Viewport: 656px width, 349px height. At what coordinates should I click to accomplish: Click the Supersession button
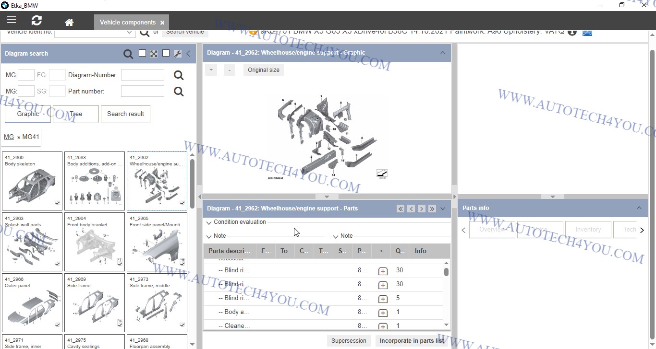pos(349,341)
